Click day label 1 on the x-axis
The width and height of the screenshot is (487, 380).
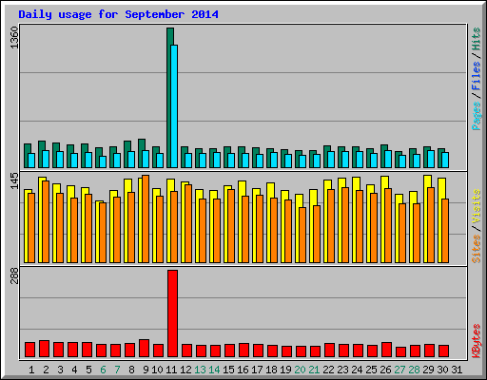(x=31, y=370)
